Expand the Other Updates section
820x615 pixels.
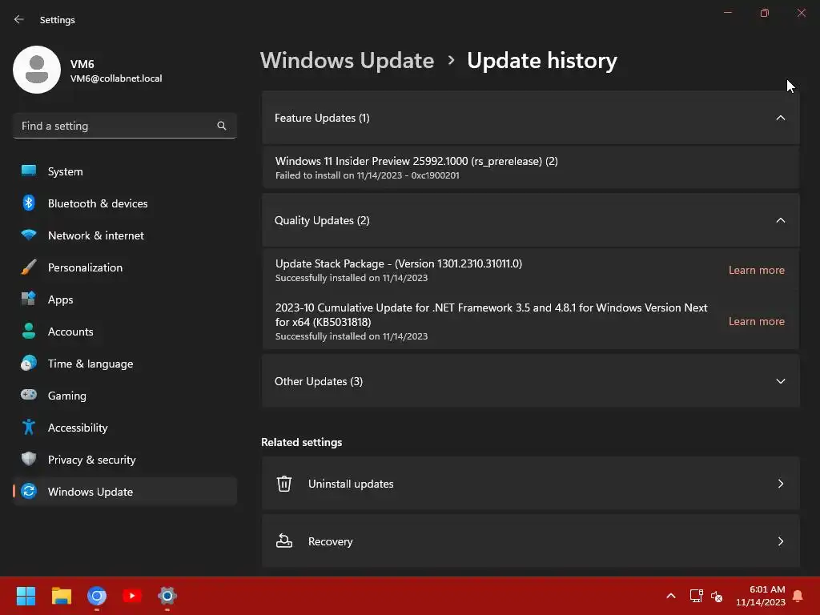click(x=780, y=381)
